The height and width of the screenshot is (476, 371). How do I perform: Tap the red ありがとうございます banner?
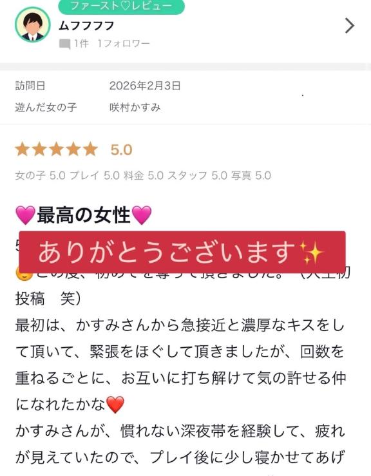[x=182, y=252]
